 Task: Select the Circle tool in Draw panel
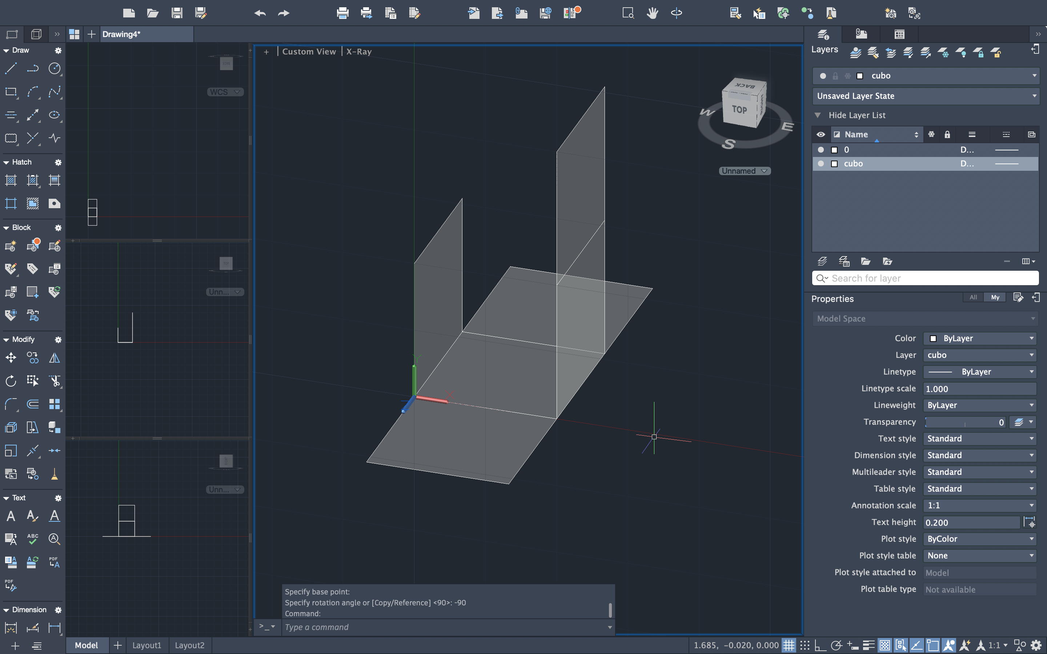[x=55, y=68]
